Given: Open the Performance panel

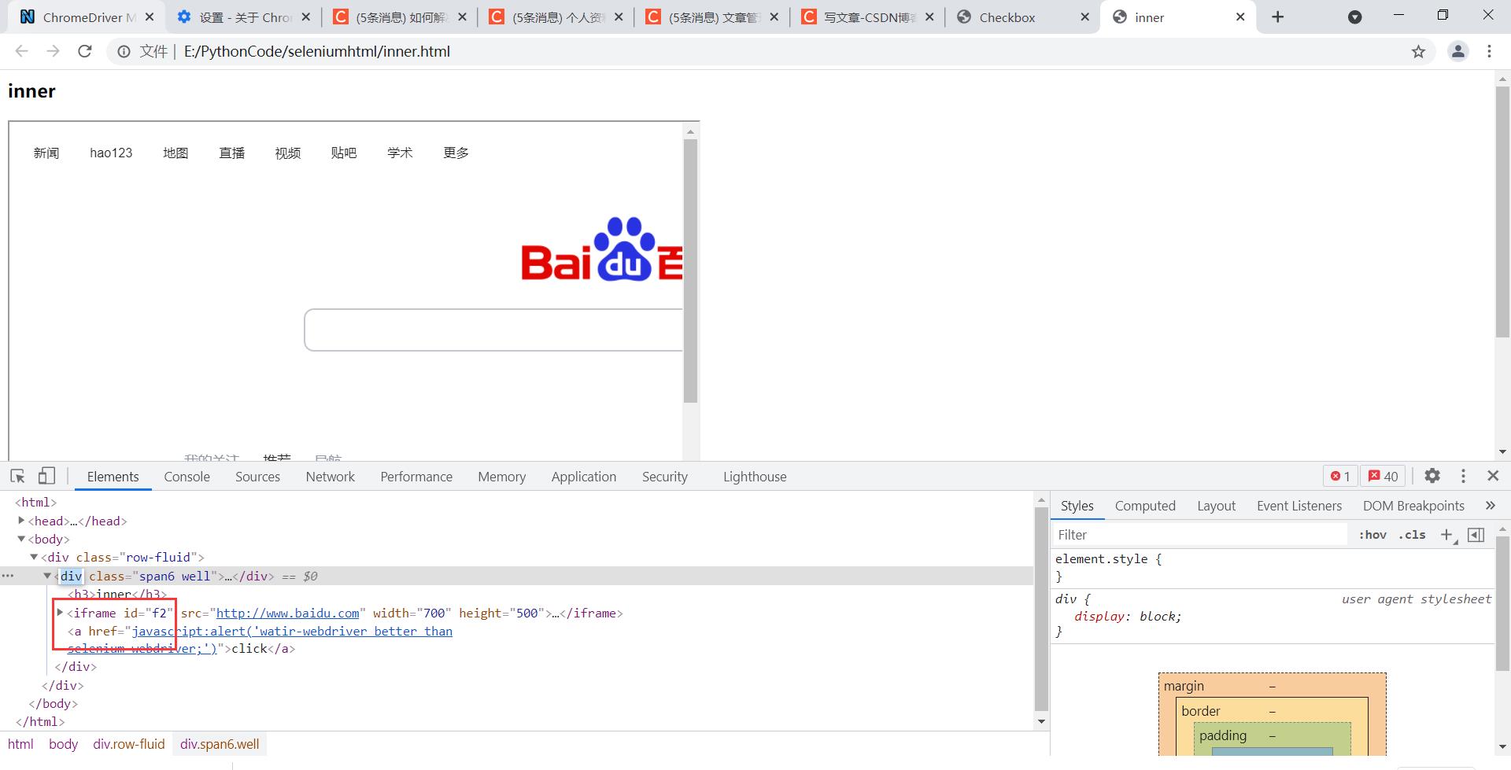Looking at the screenshot, I should tap(416, 477).
